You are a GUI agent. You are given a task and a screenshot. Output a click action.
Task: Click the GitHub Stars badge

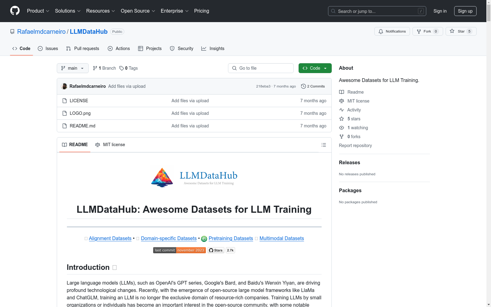click(x=216, y=250)
